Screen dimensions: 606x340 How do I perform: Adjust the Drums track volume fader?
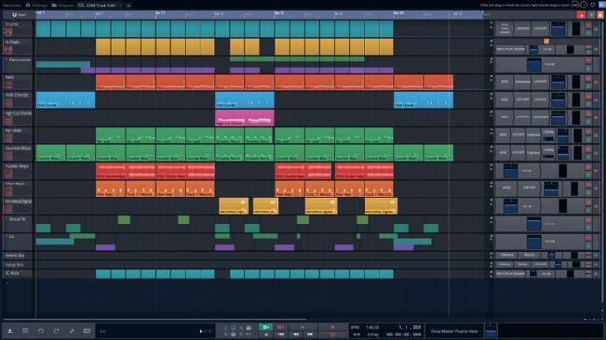(x=558, y=29)
